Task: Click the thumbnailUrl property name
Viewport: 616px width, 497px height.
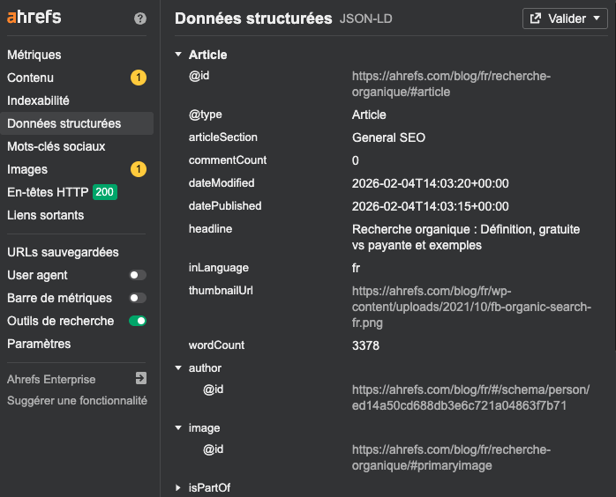Action: pos(221,291)
